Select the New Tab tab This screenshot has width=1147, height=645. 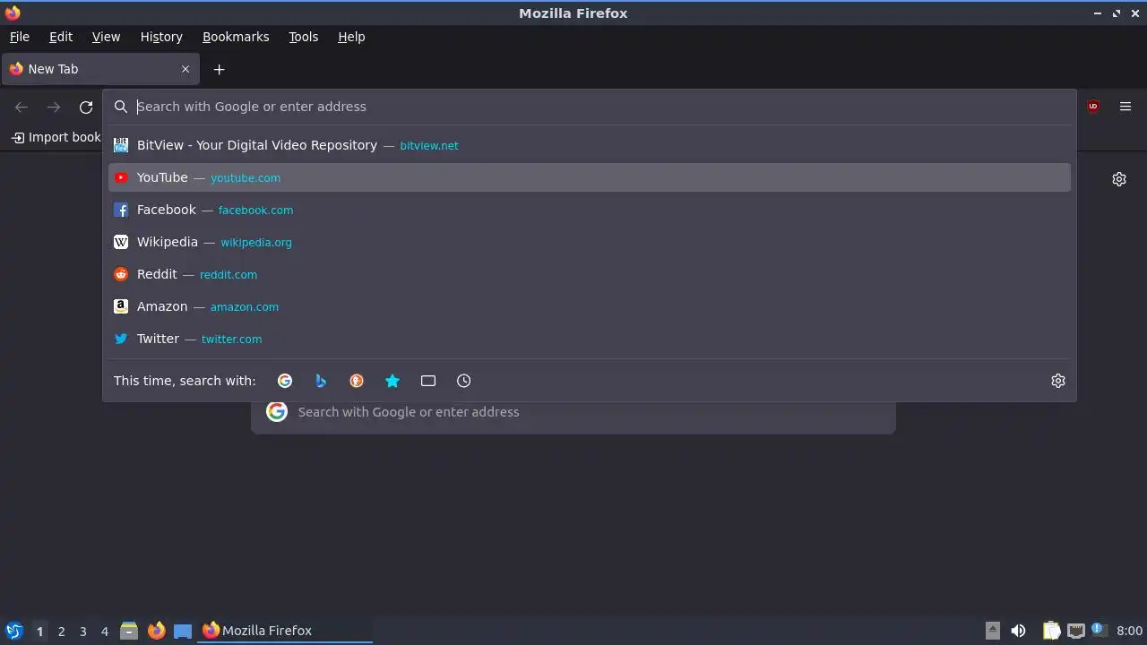[100, 69]
